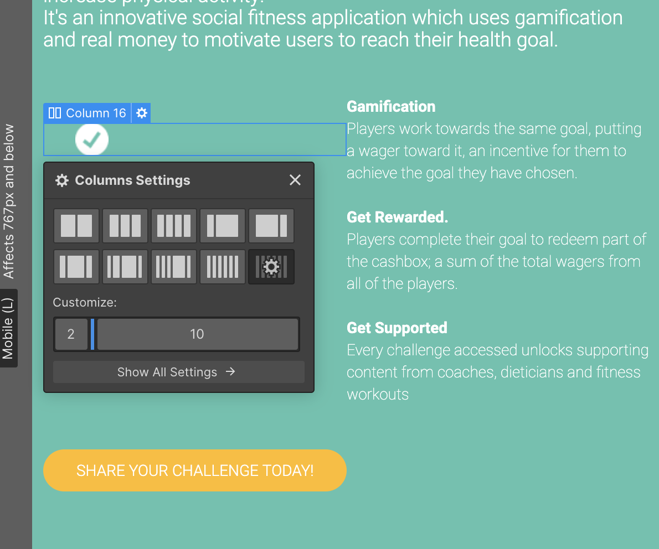Click the white checkmark circle image

91,139
